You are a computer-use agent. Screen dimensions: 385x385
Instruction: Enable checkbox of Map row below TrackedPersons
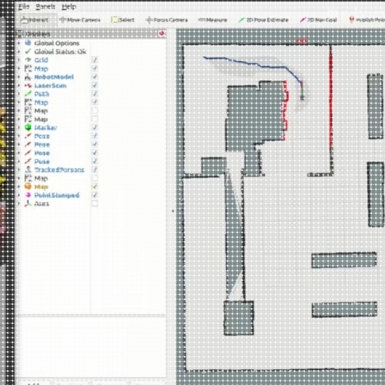coord(95,178)
